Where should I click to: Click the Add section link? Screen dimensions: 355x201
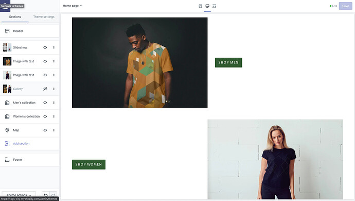coord(21,144)
